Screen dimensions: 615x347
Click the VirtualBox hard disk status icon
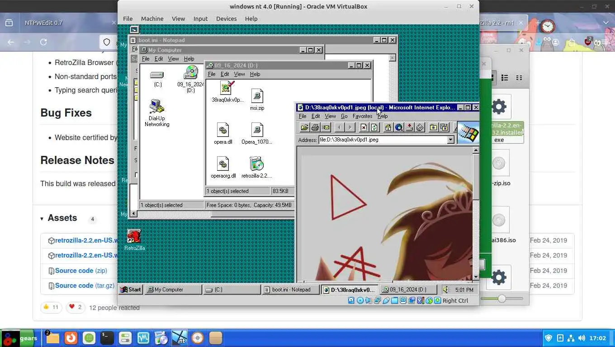tap(351, 300)
